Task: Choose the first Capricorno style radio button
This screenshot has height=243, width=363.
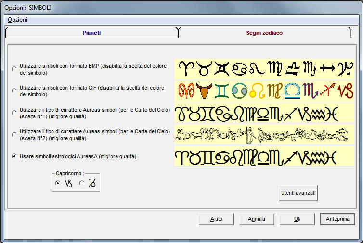Action: [57, 183]
